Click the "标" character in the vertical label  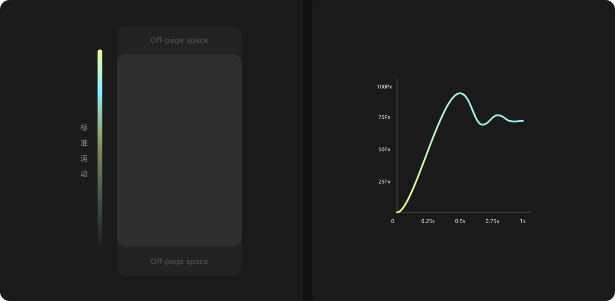pyautogui.click(x=84, y=128)
